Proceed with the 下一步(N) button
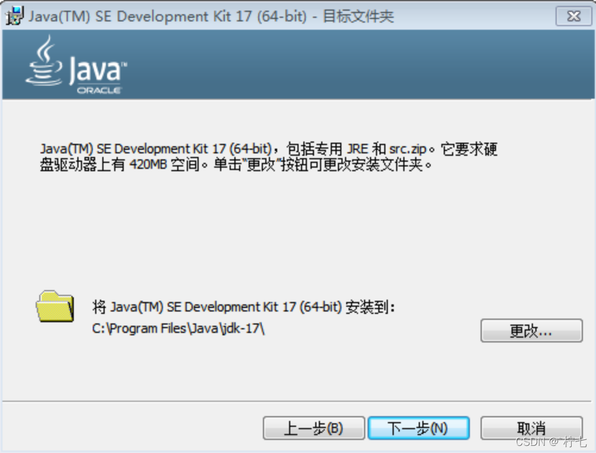The width and height of the screenshot is (596, 453). click(x=419, y=428)
